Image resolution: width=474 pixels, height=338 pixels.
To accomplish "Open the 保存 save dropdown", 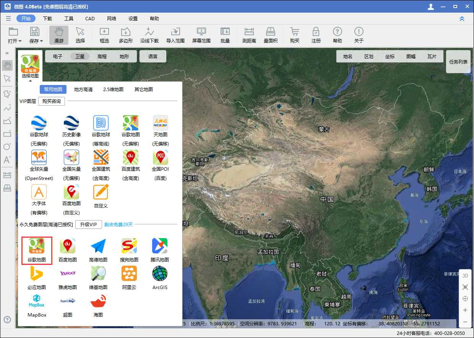I will (36, 35).
